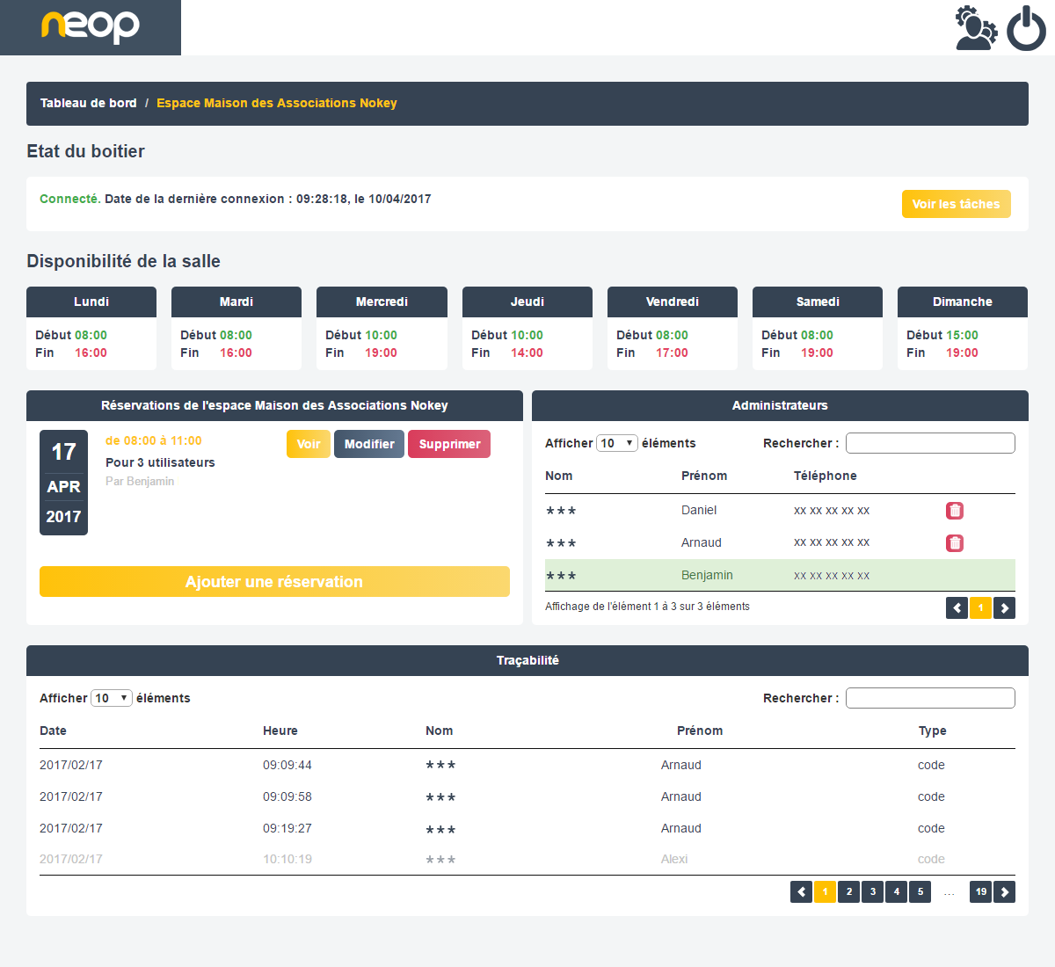
Task: Go to previous page in Administrateurs table
Action: tap(957, 608)
